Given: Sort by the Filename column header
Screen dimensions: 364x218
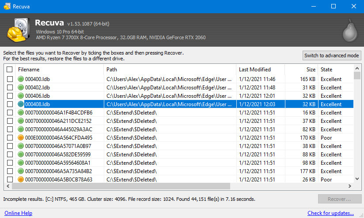Looking at the screenshot, I should [60, 70].
